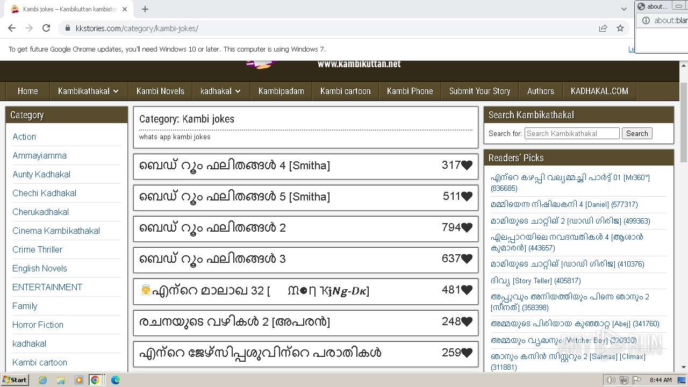Open volume control in system tray
The image size is (688, 387).
pos(611,380)
